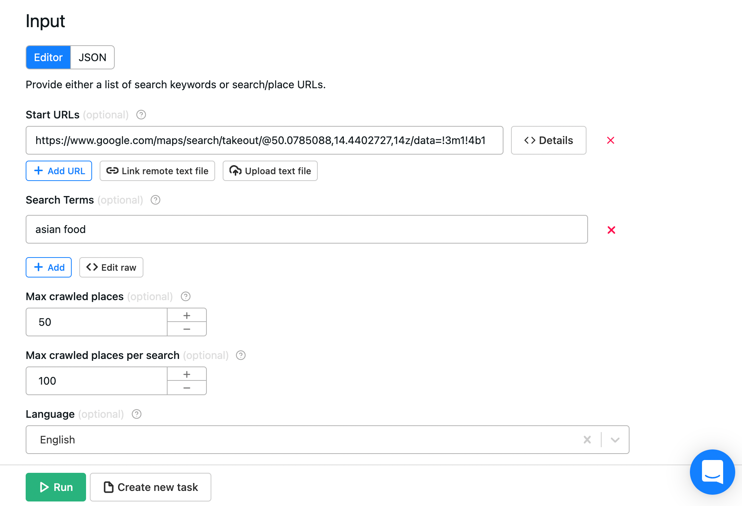This screenshot has height=506, width=742.
Task: Expand the Language dropdown arrow
Action: coord(615,440)
